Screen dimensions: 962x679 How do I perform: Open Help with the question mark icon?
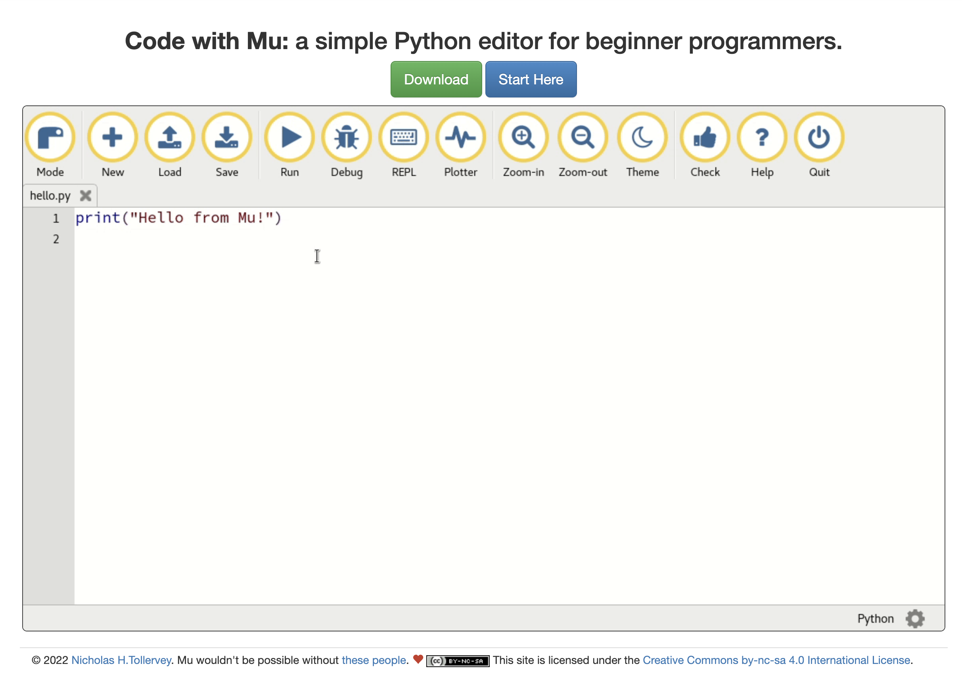click(762, 137)
